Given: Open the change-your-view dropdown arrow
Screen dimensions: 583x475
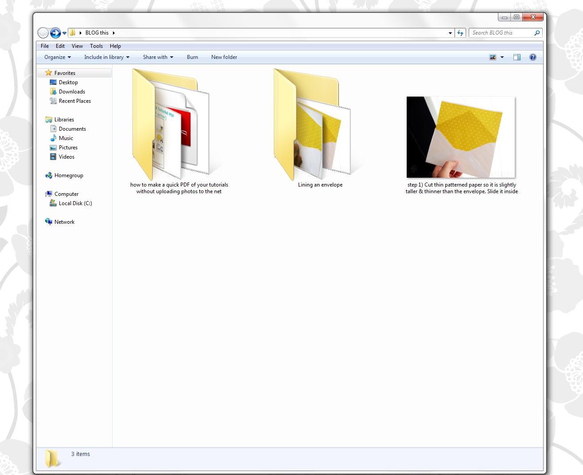Looking at the screenshot, I should tap(502, 57).
